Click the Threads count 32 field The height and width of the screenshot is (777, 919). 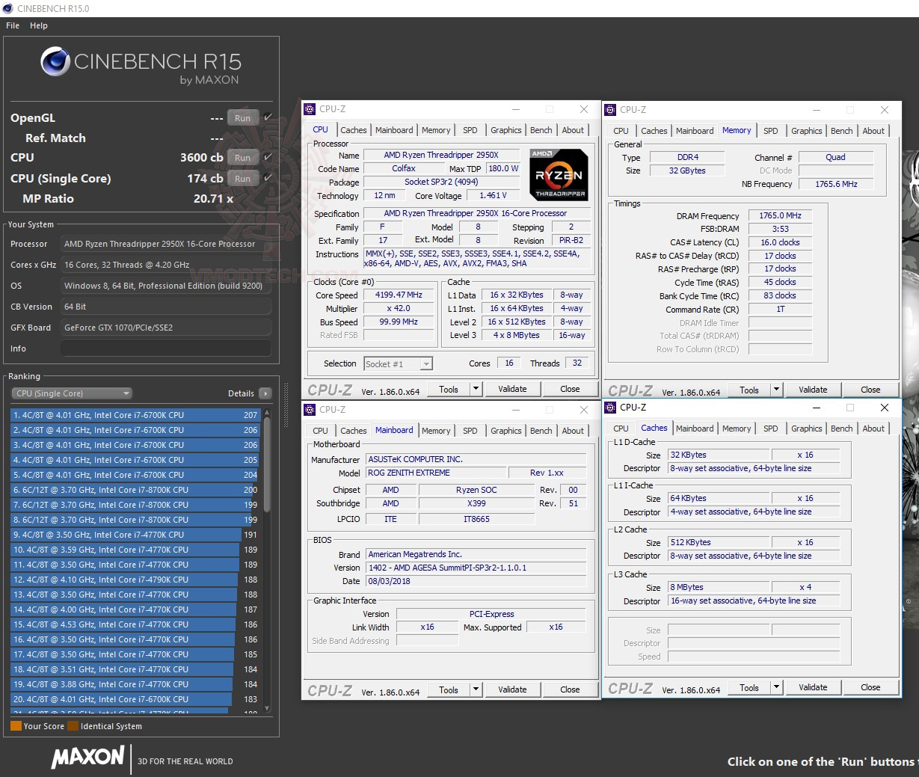click(x=577, y=363)
